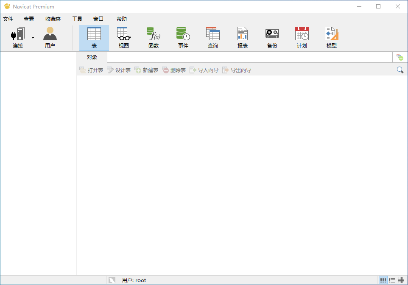The height and width of the screenshot is (285, 408).
Task: Click the 计划 (Schedule) icon
Action: tap(302, 37)
